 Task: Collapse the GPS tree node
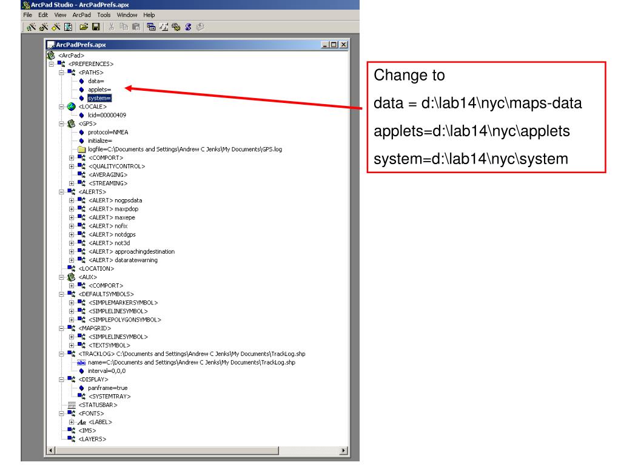61,124
